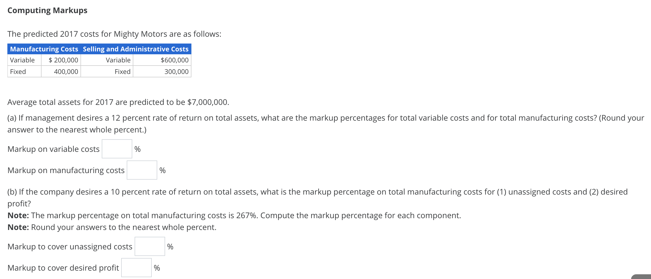Select the Manufacturing Costs table header
Image resolution: width=651 pixels, height=279 pixels.
[44, 49]
